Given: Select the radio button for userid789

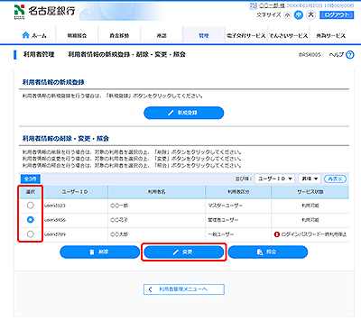Looking at the screenshot, I should coord(31,234).
